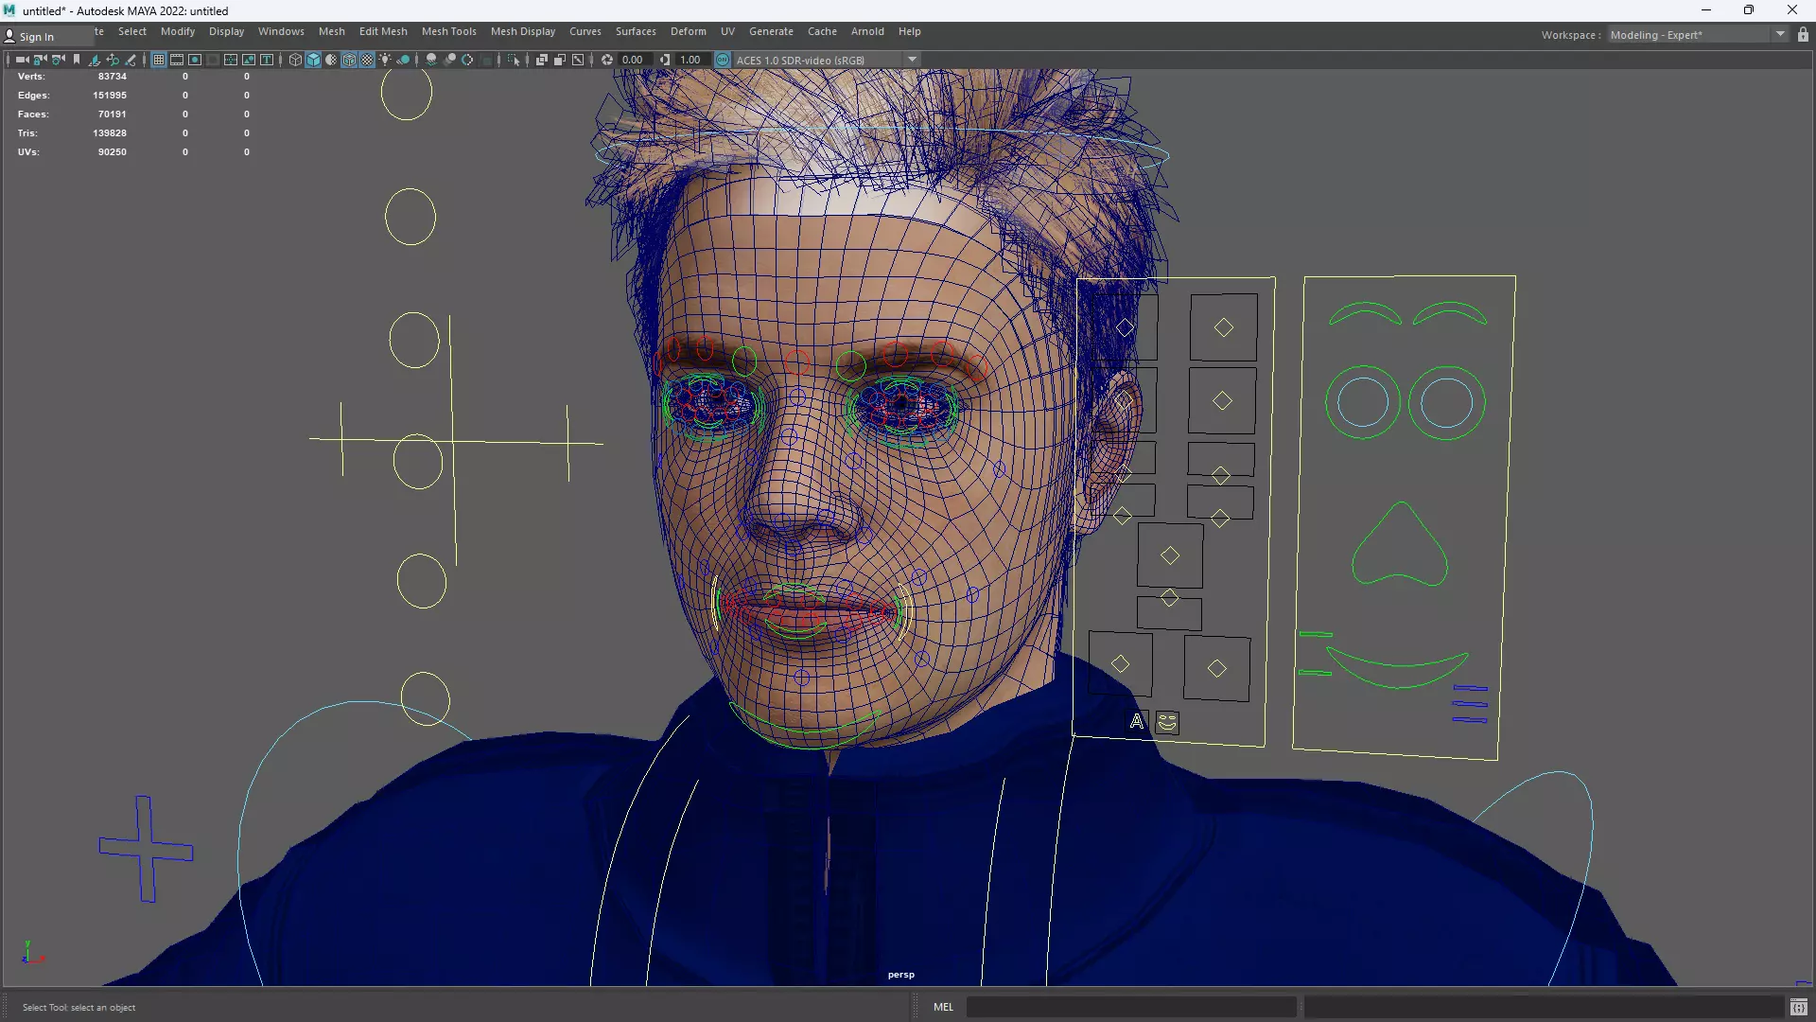The width and height of the screenshot is (1816, 1022).
Task: Click the use all lights icon
Action: coord(385,60)
